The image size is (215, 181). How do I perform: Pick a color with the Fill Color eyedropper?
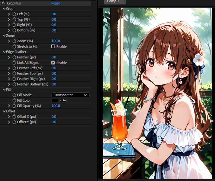pos(63,101)
